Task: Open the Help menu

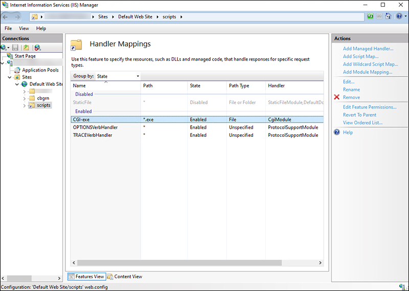Action: click(41, 29)
